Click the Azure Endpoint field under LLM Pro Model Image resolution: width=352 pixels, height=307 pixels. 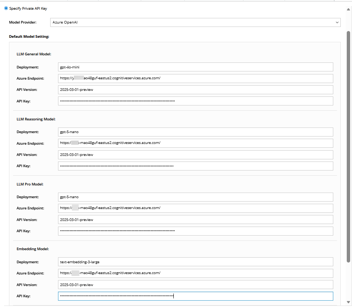195,208
